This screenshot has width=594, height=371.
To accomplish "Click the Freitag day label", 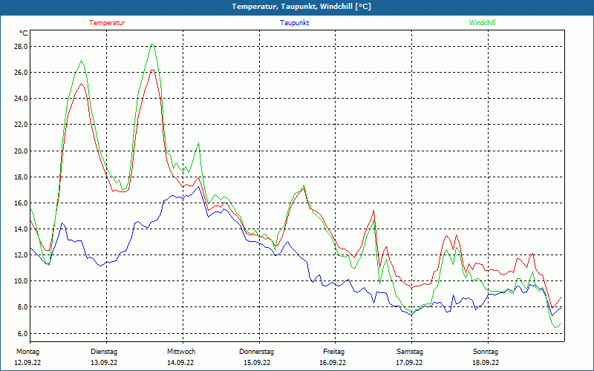I will [334, 351].
